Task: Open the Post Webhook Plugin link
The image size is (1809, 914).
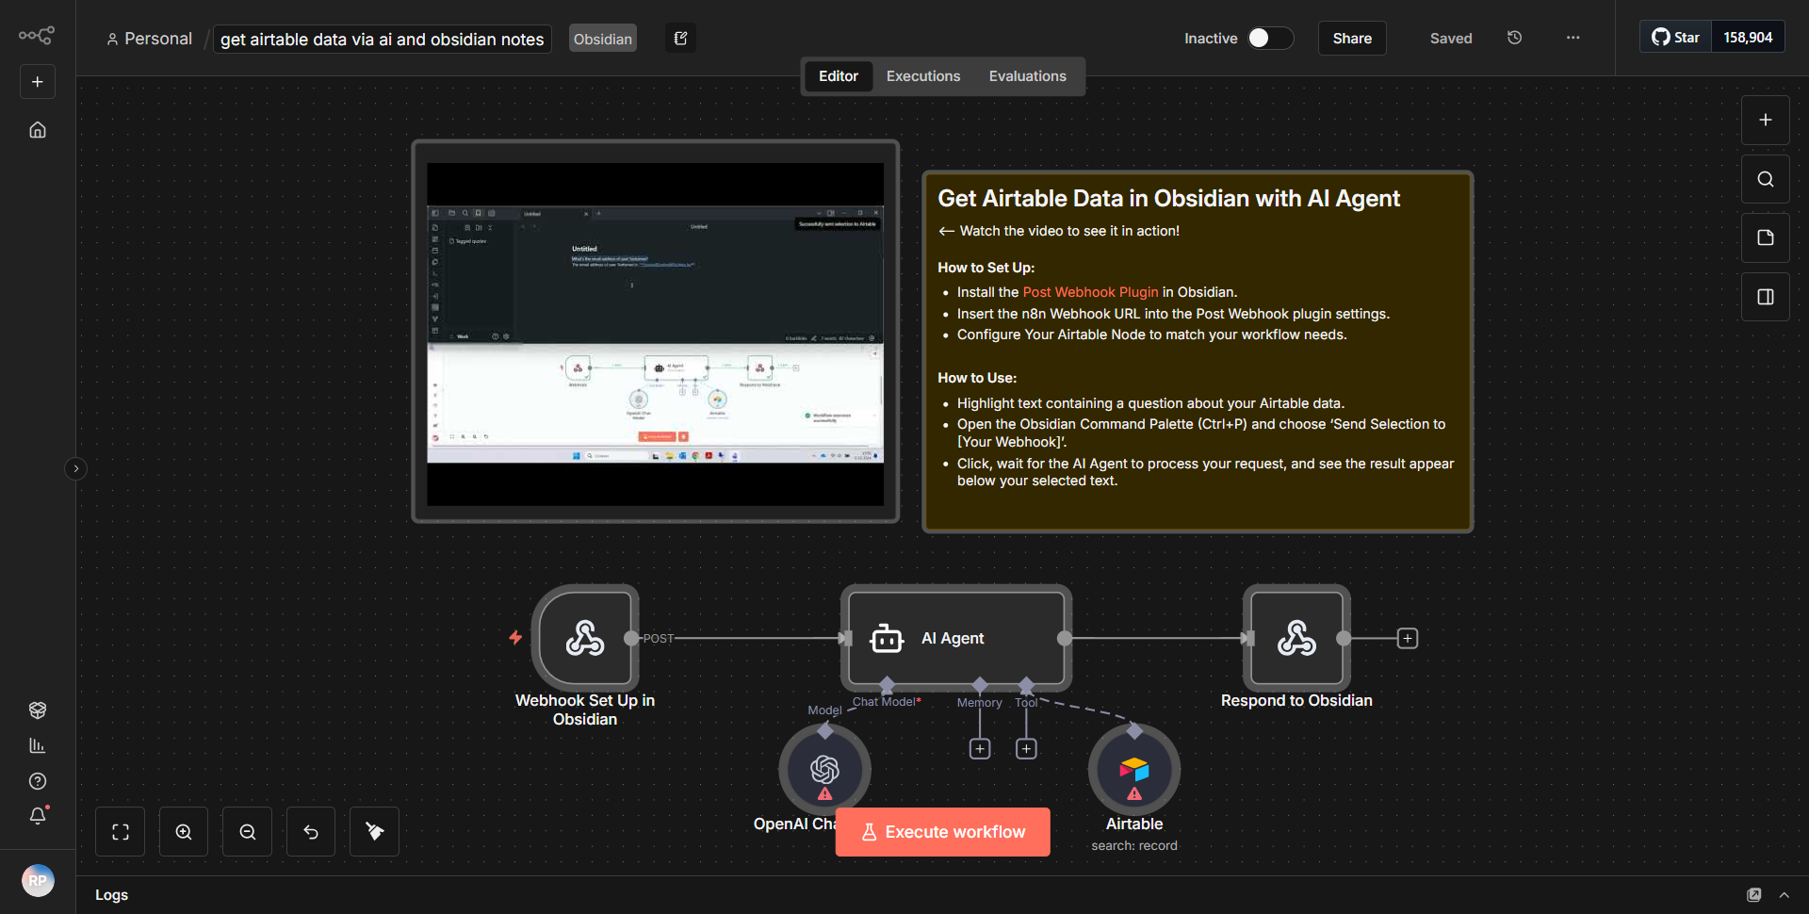Action: 1090,292
